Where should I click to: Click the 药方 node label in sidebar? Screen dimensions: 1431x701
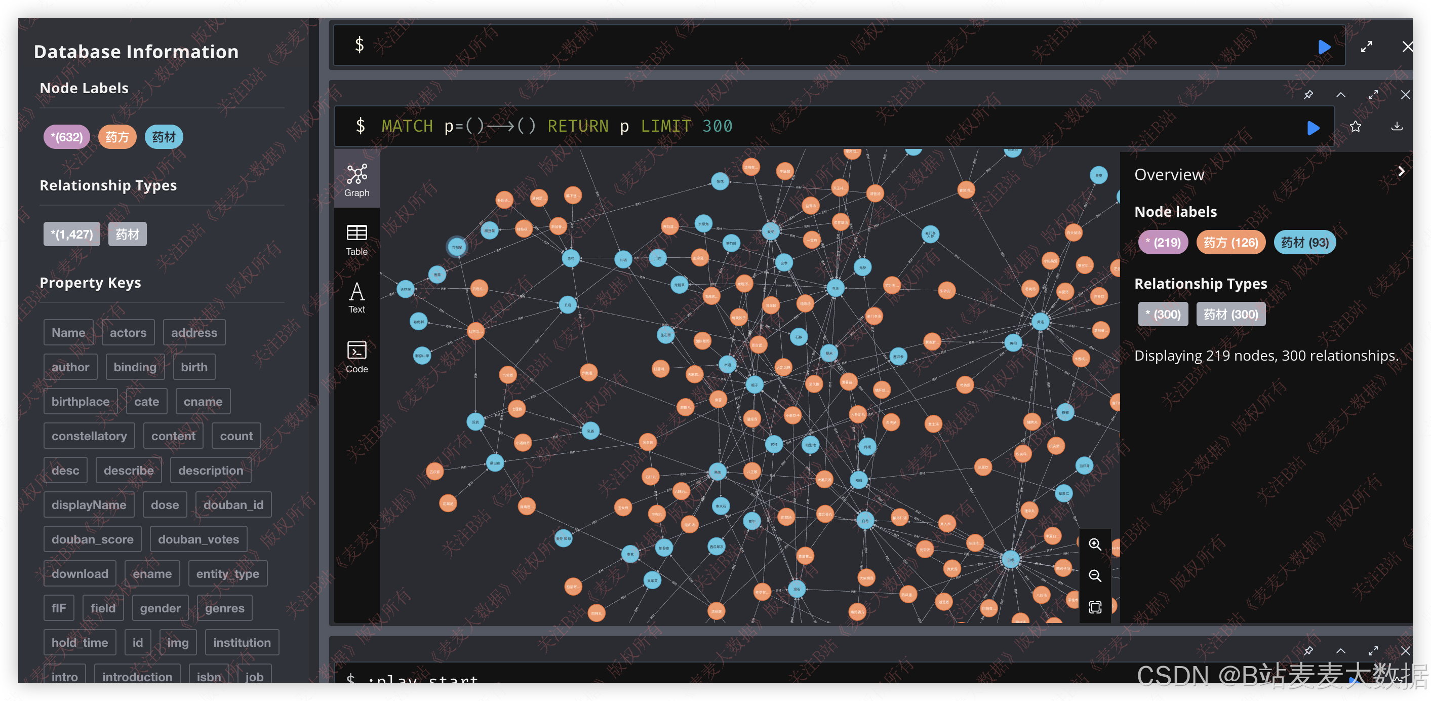point(116,137)
